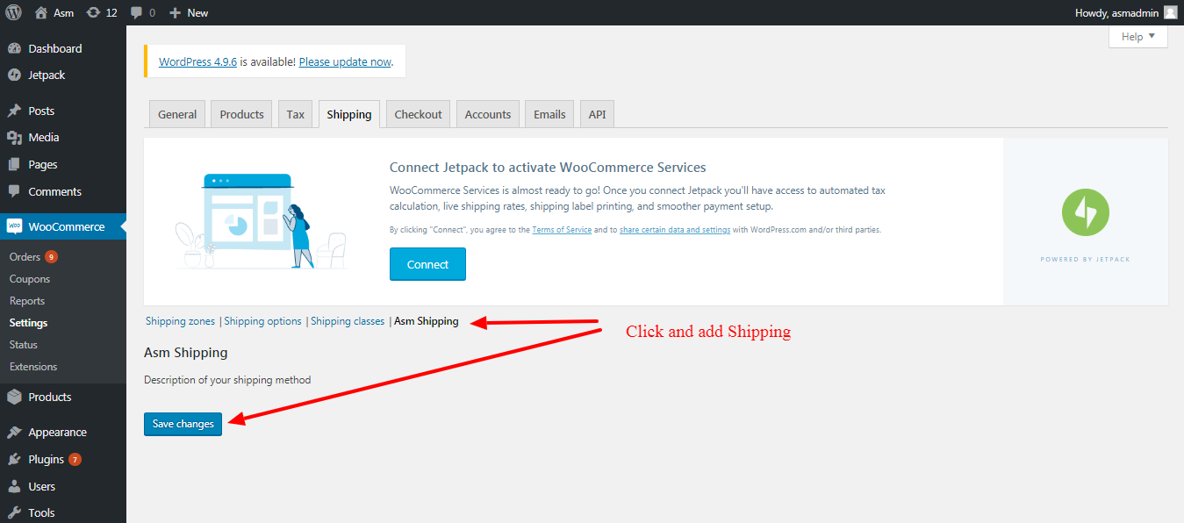
Task: Go to Shipping classes section
Action: pos(348,321)
